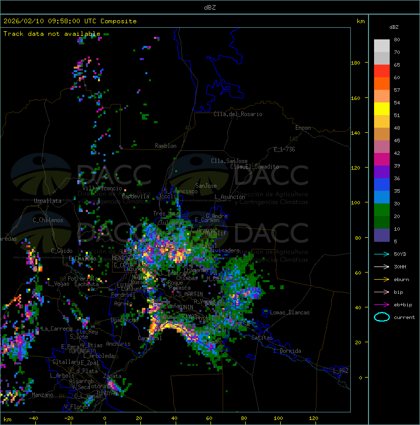Click the 'C_Guido' map label

(62, 251)
